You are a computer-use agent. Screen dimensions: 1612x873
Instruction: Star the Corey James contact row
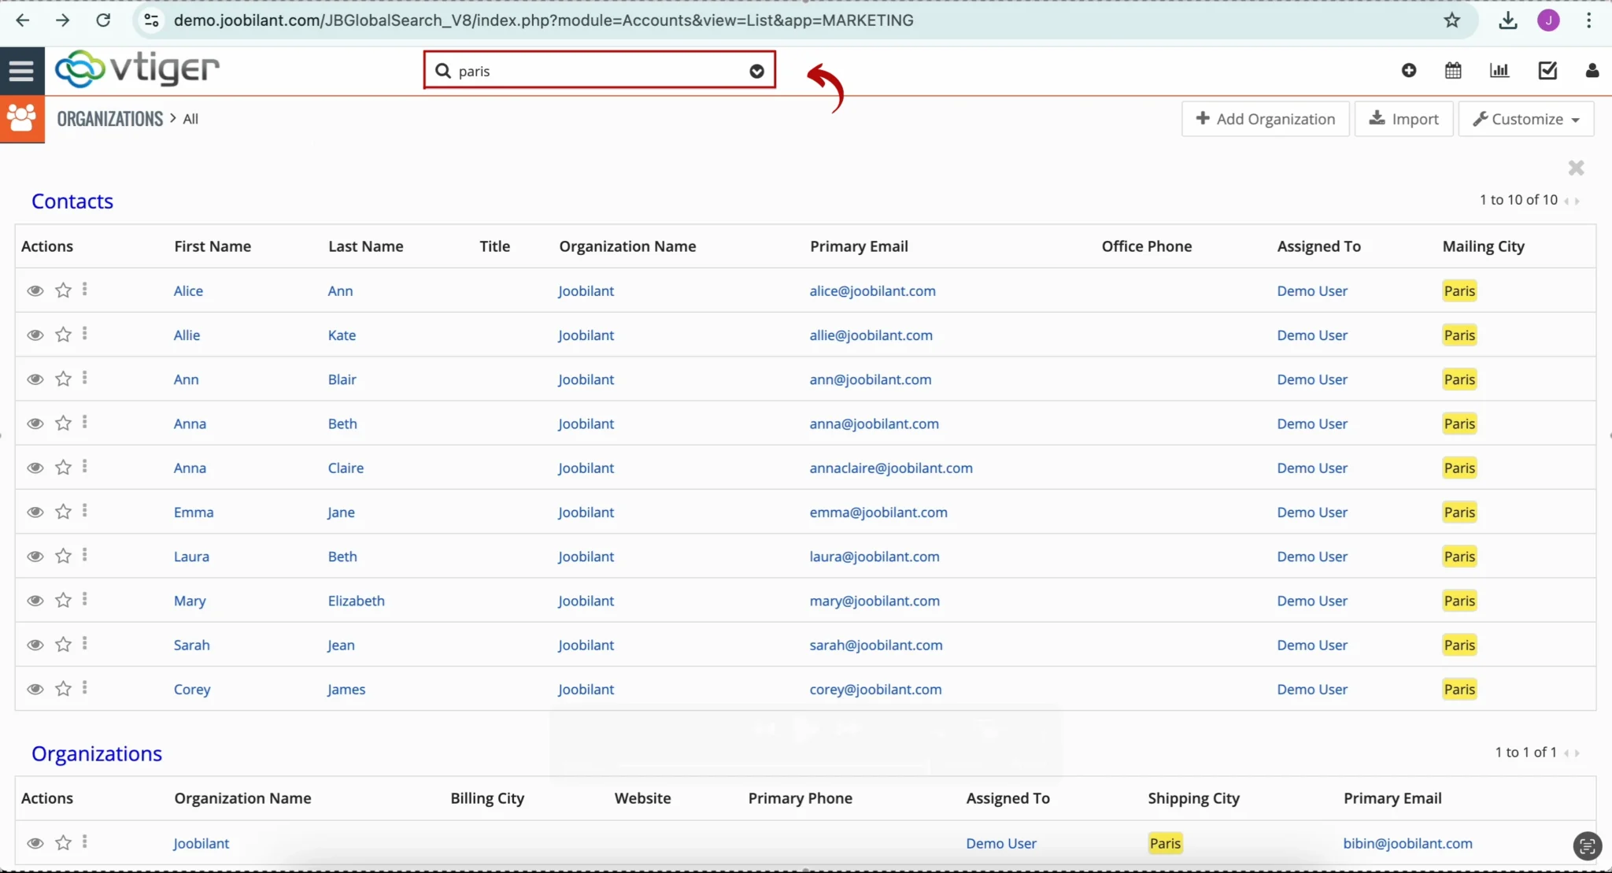click(x=62, y=688)
